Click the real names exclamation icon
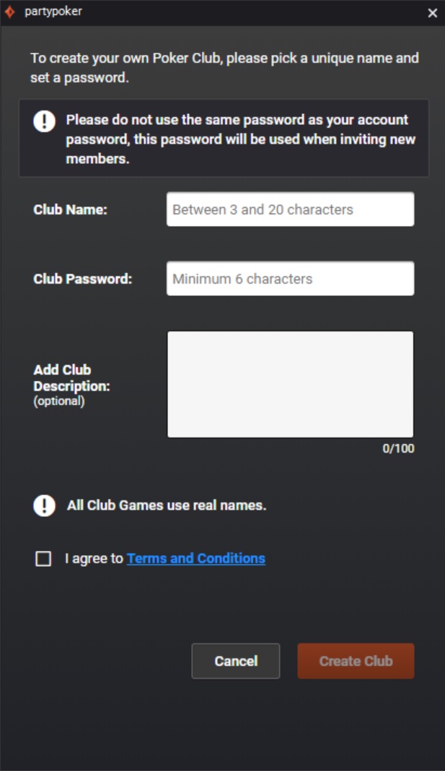The image size is (445, 771). pos(44,505)
